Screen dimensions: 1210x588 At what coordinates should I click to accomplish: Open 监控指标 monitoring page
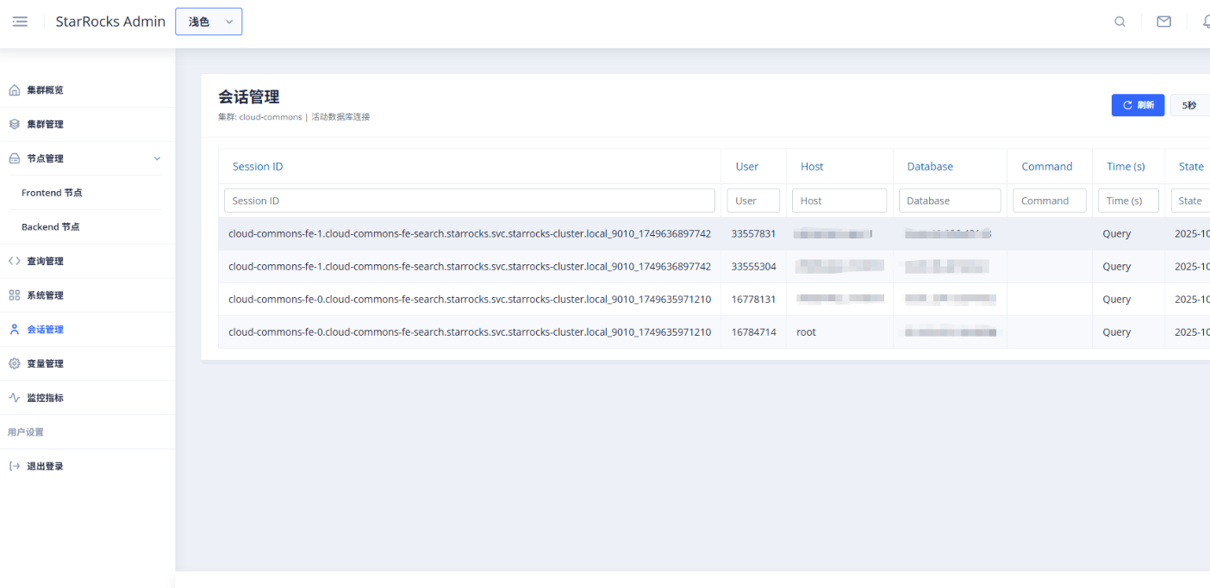pos(45,398)
